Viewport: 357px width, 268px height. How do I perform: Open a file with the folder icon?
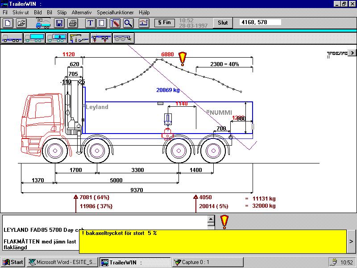click(21, 23)
